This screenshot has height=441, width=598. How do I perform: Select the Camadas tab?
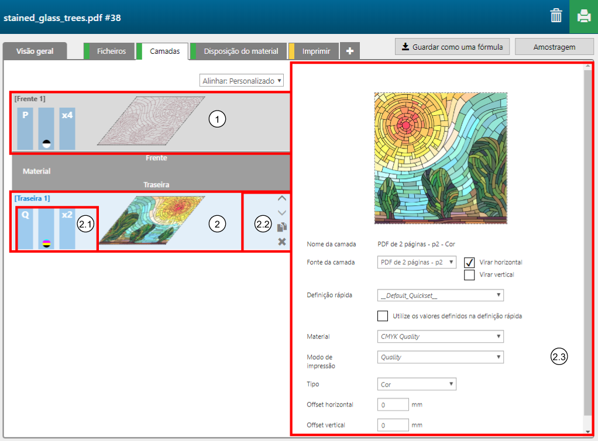click(x=163, y=51)
